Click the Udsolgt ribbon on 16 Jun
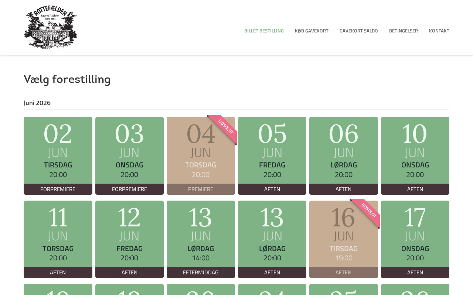The width and height of the screenshot is (473, 295). 368,211
